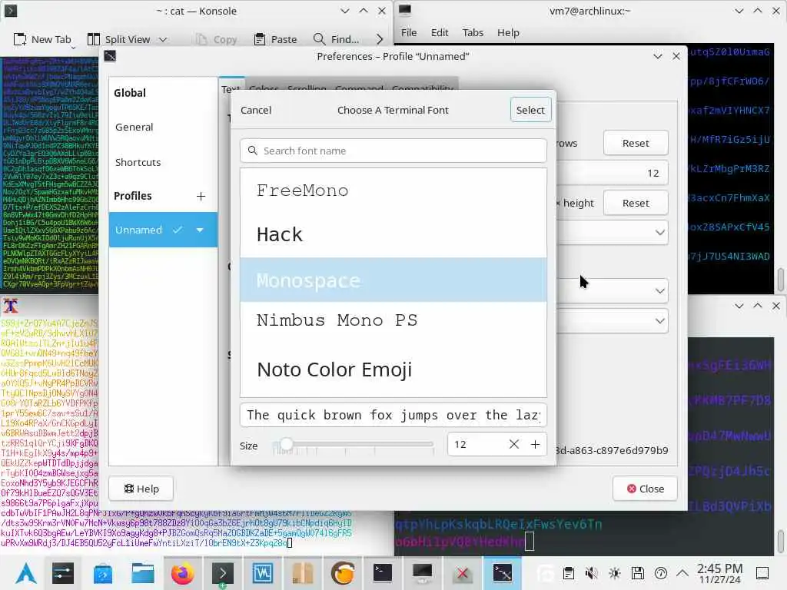Open the dropdown below height Reset
The image size is (787, 590).
pos(659,232)
